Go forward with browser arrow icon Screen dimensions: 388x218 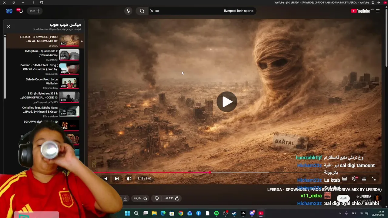point(379,3)
